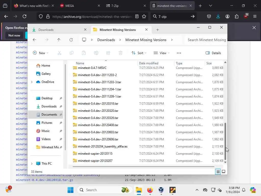Open Pictures in the navigation pane
The width and height of the screenshot is (261, 196).
pyautogui.click(x=47, y=123)
